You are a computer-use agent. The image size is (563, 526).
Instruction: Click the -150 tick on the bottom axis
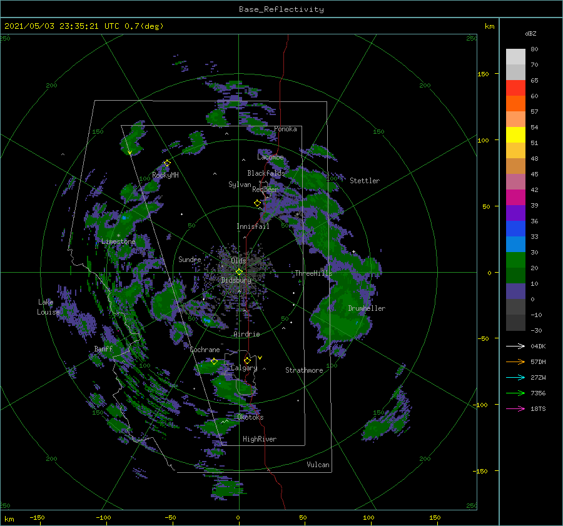click(x=37, y=517)
